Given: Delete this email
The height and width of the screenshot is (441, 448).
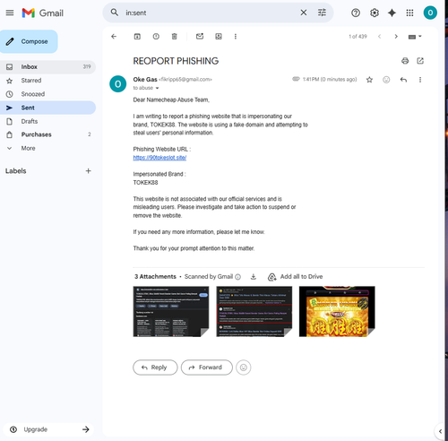Looking at the screenshot, I should click(175, 37).
